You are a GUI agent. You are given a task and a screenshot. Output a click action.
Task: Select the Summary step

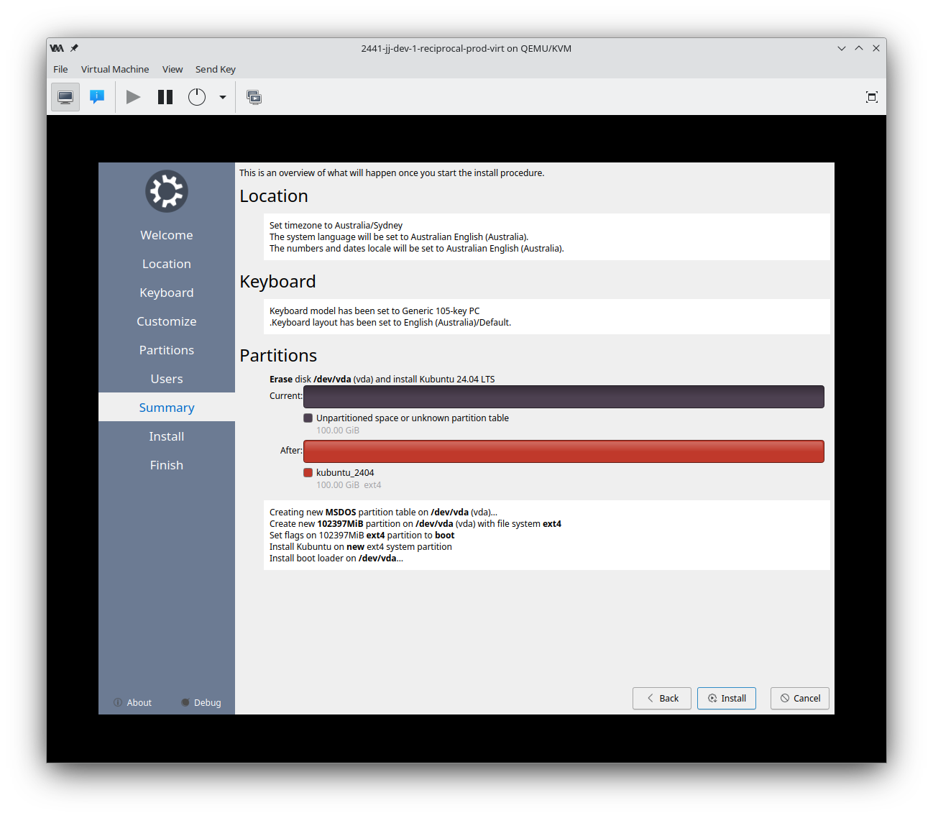167,408
